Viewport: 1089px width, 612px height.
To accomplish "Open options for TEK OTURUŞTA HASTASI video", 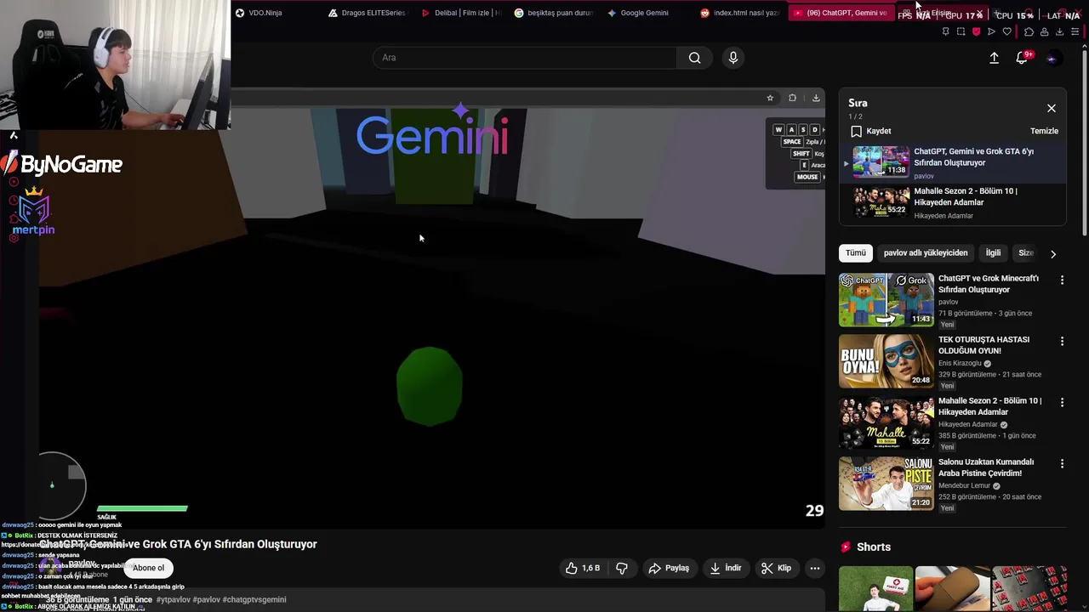I will coord(1062,341).
